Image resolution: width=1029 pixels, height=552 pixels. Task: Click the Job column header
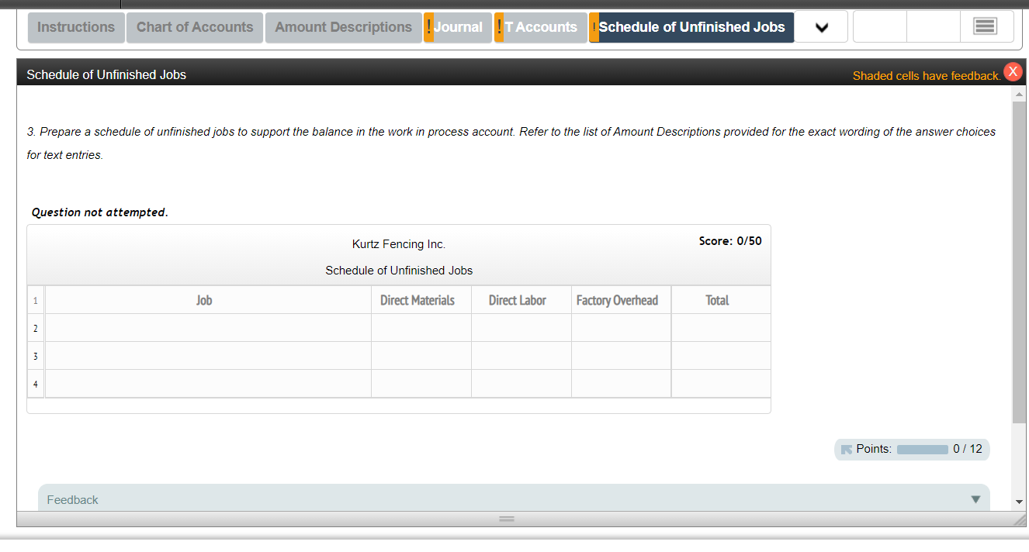[x=208, y=300]
